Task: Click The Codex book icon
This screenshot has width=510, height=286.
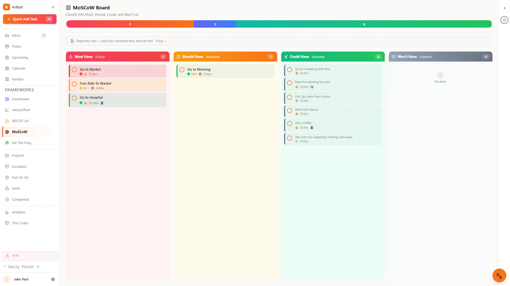Action: pos(7,223)
